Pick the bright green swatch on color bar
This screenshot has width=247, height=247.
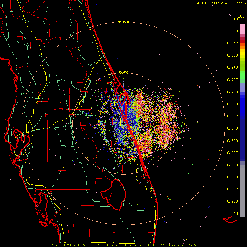click(x=242, y=75)
